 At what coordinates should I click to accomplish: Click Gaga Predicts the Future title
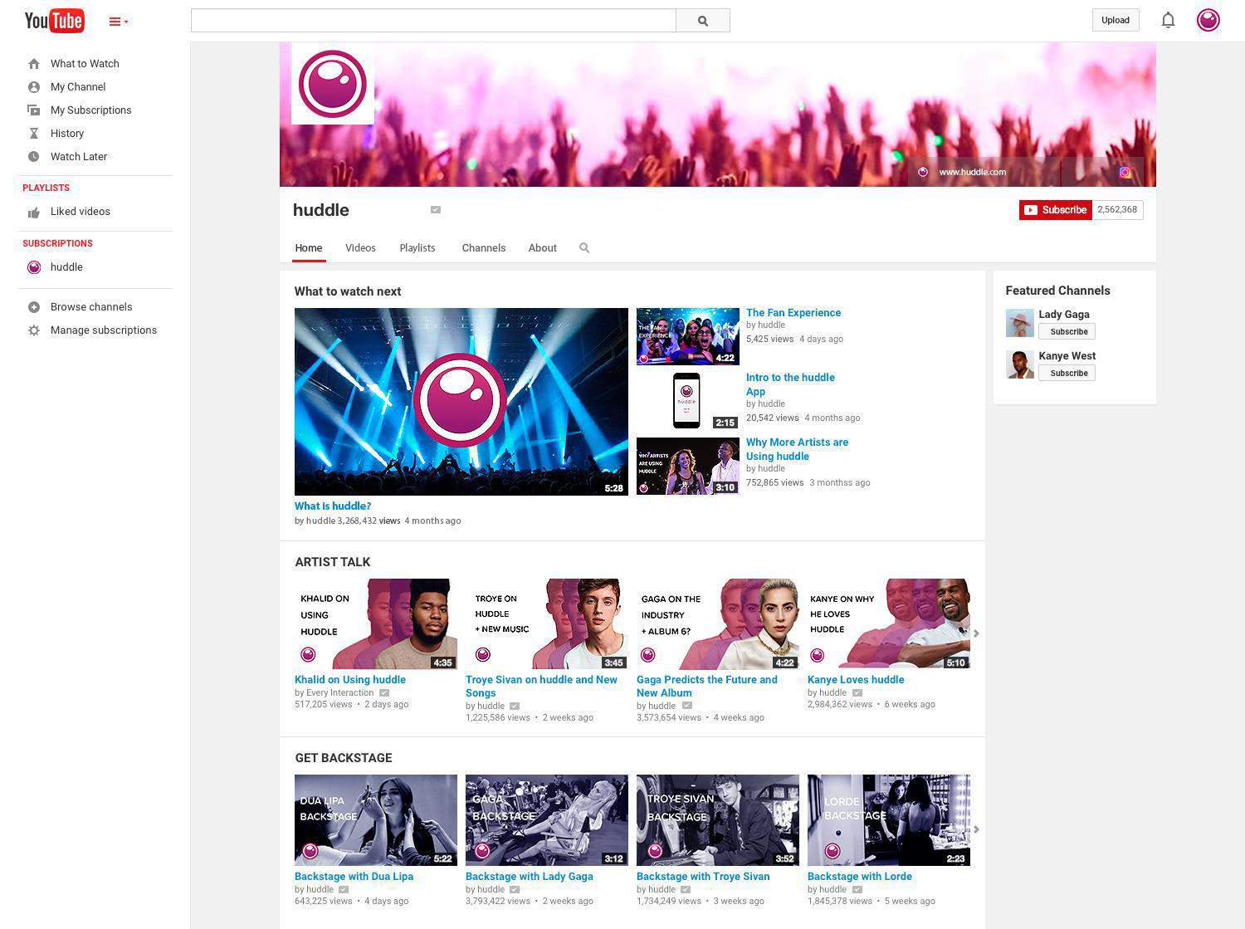[x=707, y=687]
